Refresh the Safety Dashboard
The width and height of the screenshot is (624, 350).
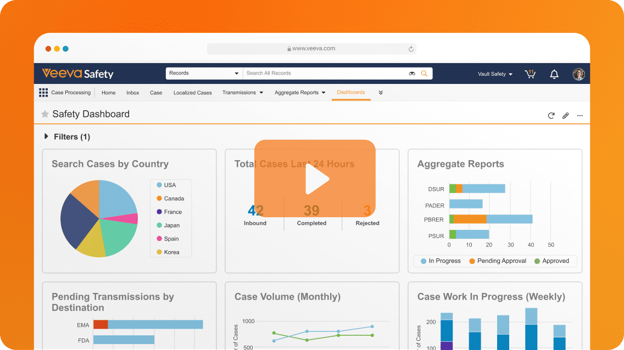coord(551,116)
